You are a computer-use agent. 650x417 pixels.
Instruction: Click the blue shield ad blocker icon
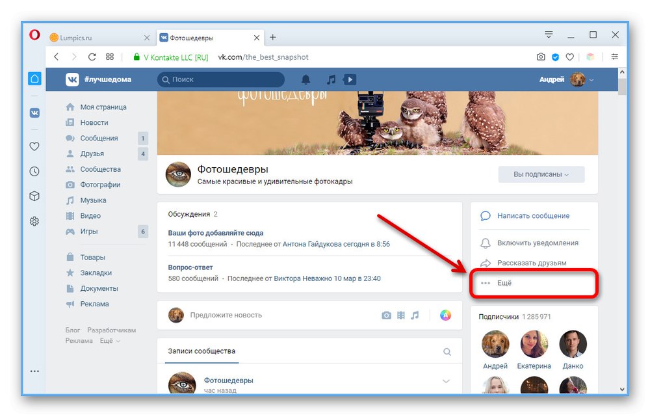coord(556,57)
